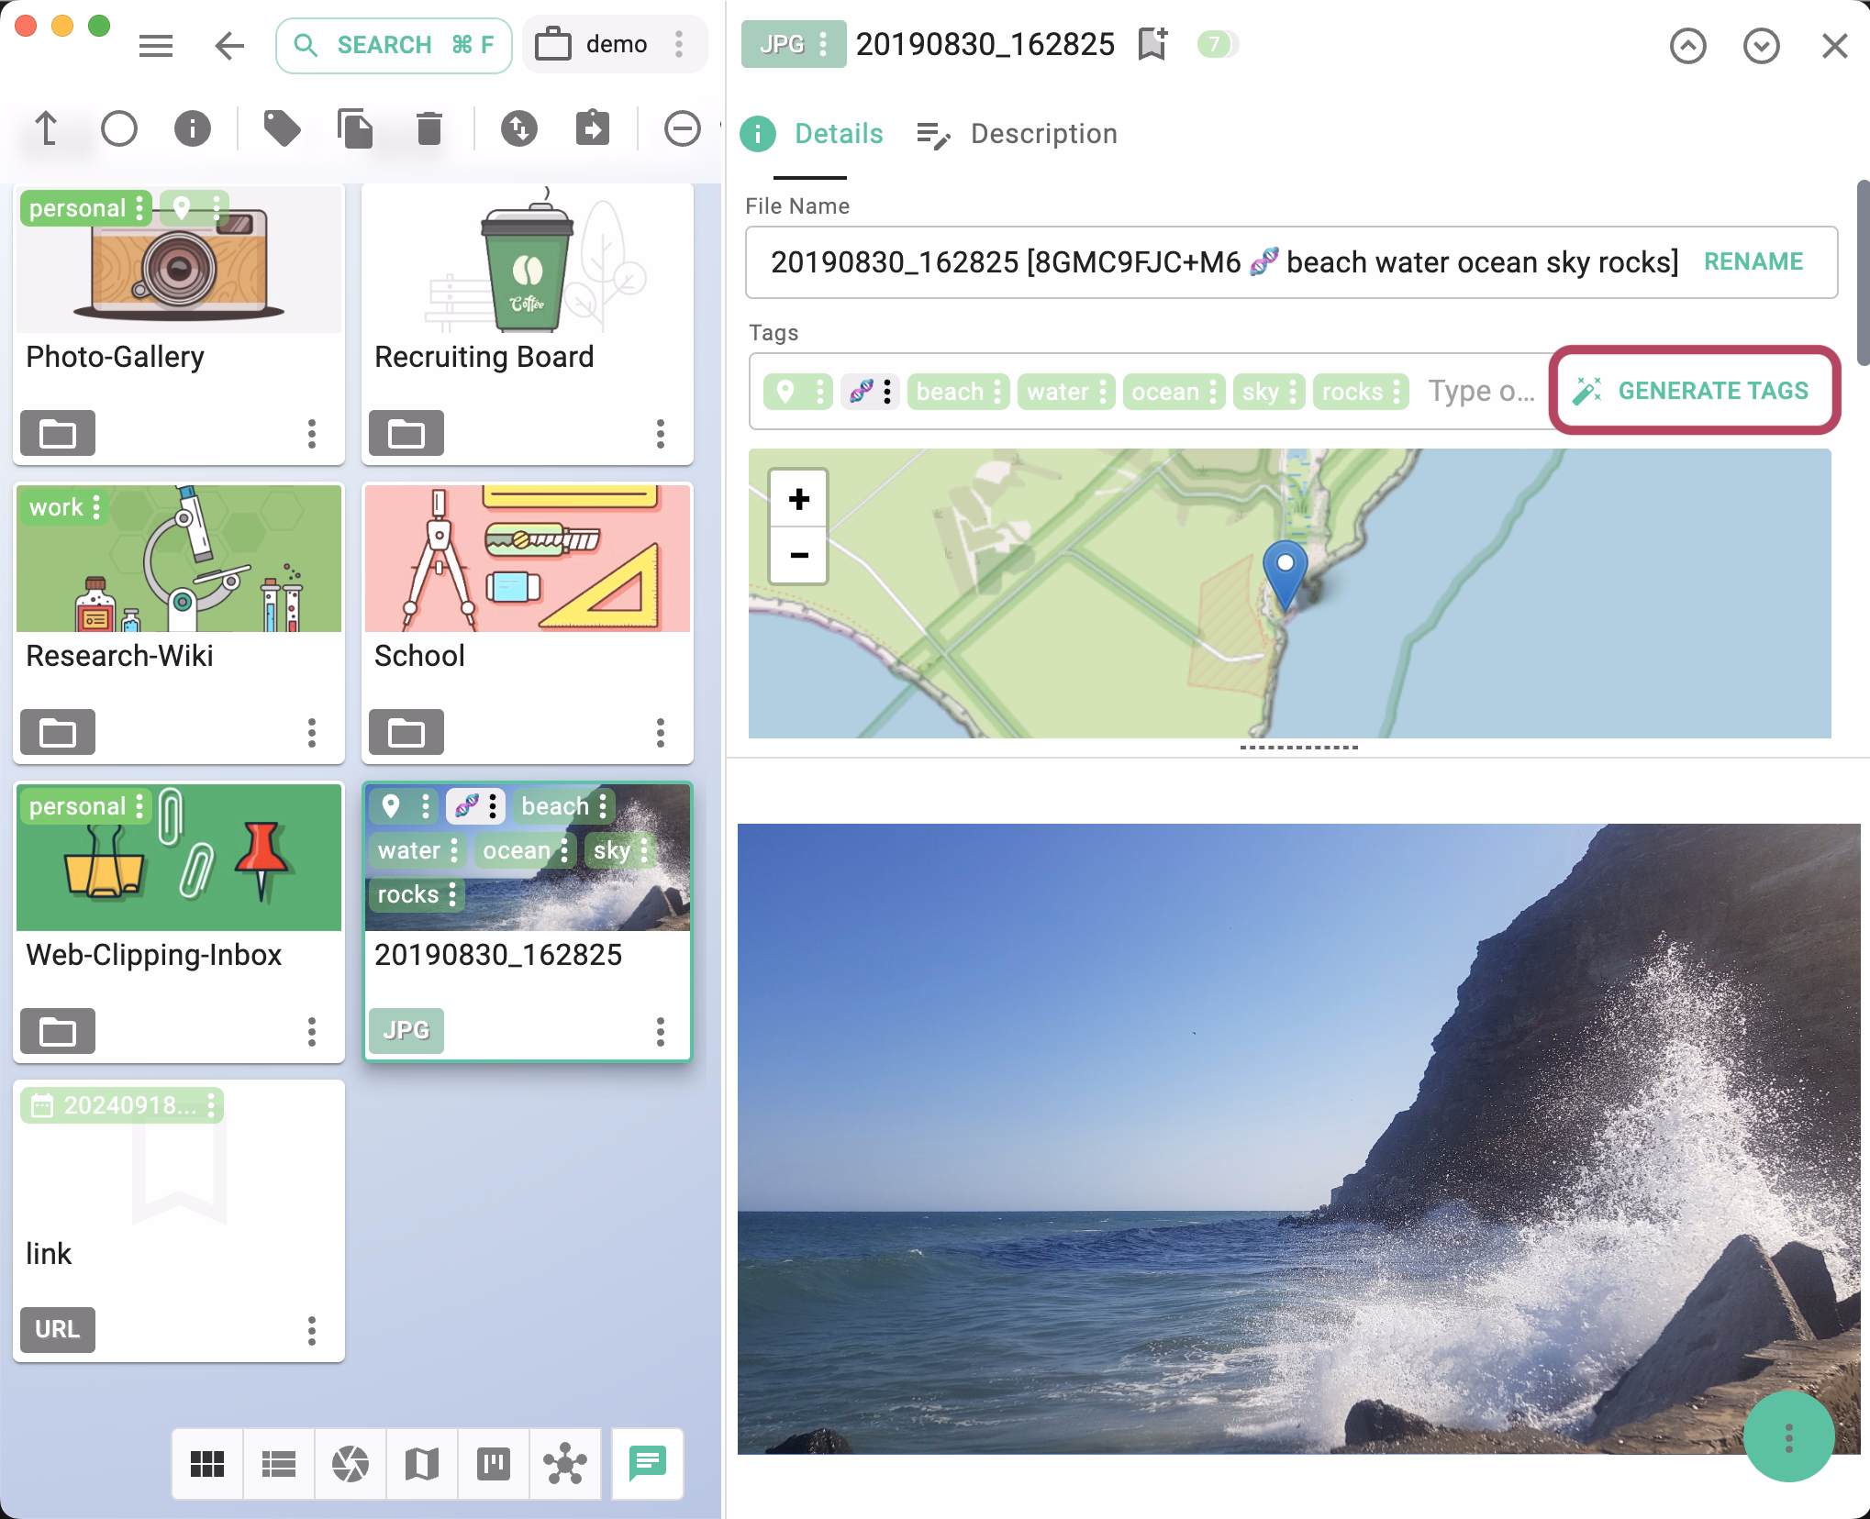Image resolution: width=1870 pixels, height=1519 pixels.
Task: Bookmark the file 20190830_162825
Action: (x=1152, y=43)
